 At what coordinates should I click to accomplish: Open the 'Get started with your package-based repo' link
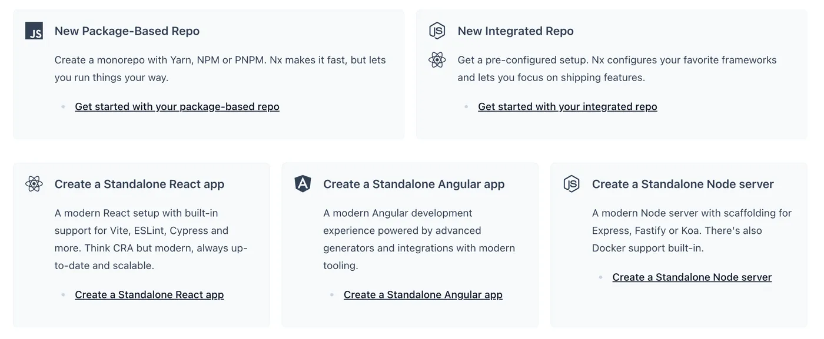[x=177, y=106]
